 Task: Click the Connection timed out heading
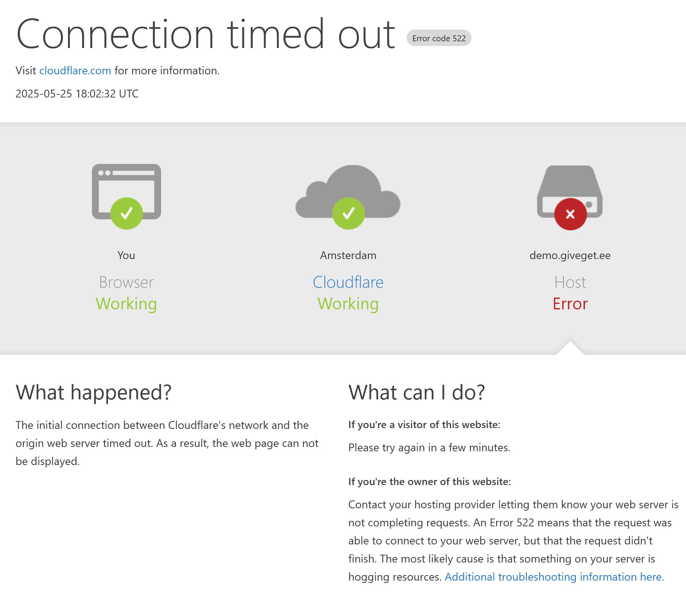(205, 35)
